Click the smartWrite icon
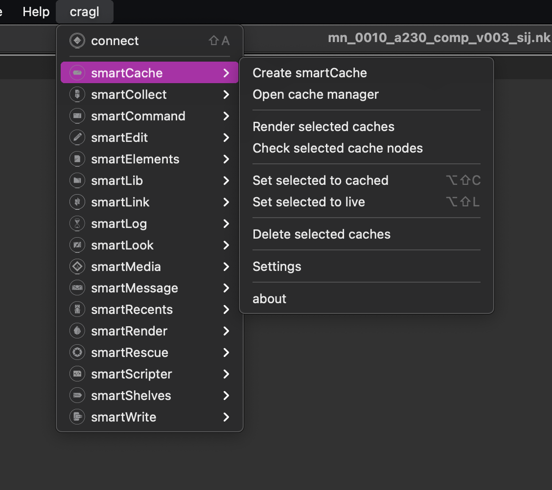Screen dimensions: 552x490 tap(77, 417)
